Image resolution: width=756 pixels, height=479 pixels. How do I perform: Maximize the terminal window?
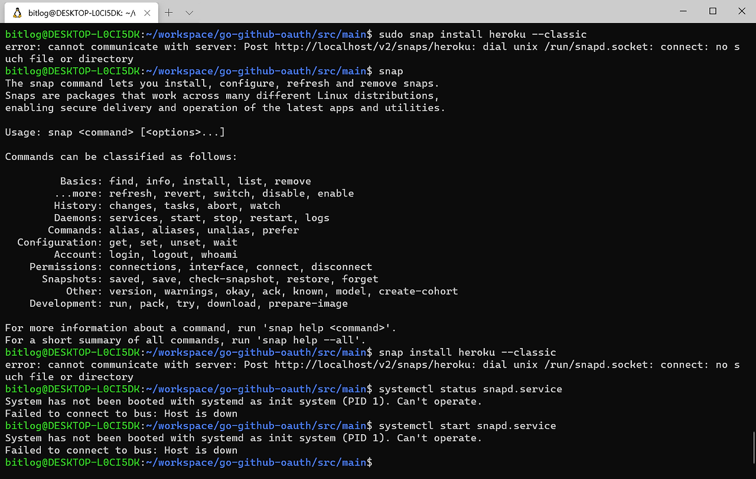pos(712,11)
